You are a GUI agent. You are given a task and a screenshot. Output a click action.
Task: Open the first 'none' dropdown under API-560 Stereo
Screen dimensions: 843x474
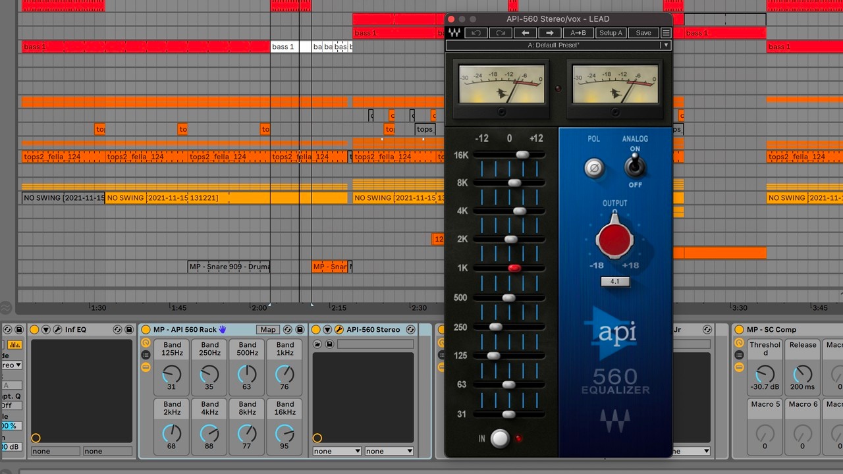pos(337,451)
